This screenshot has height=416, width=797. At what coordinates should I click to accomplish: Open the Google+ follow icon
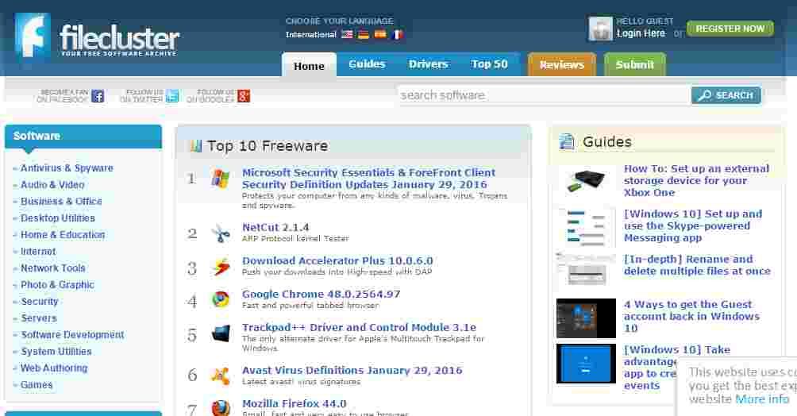[x=244, y=95]
